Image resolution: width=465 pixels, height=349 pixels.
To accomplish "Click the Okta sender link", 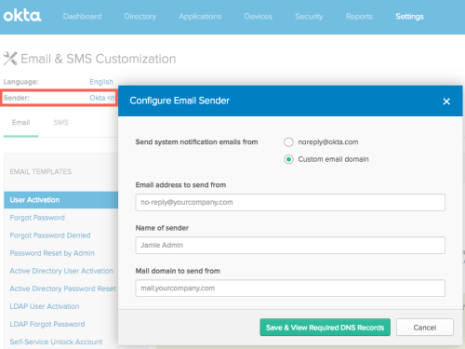I will point(102,98).
